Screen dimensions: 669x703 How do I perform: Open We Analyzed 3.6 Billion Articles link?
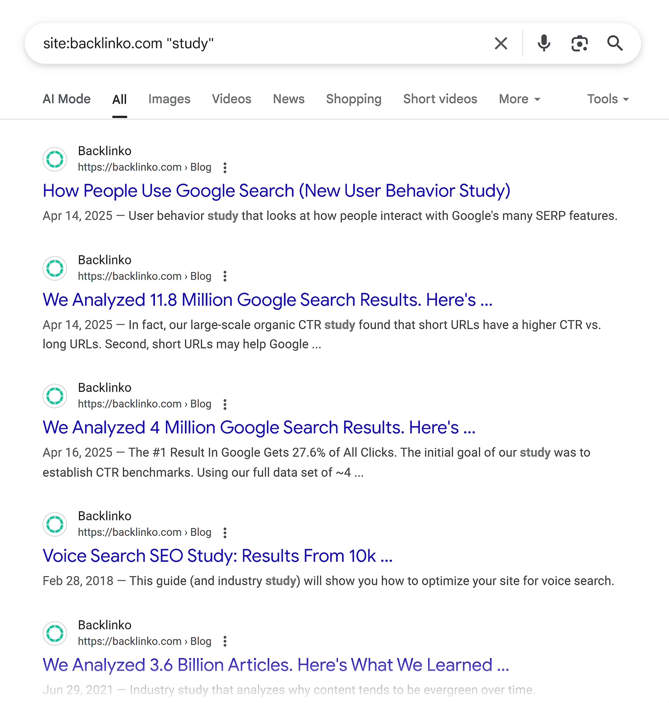pos(276,665)
